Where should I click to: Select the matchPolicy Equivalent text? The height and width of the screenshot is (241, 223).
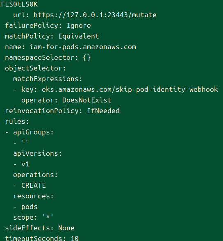(x=79, y=36)
